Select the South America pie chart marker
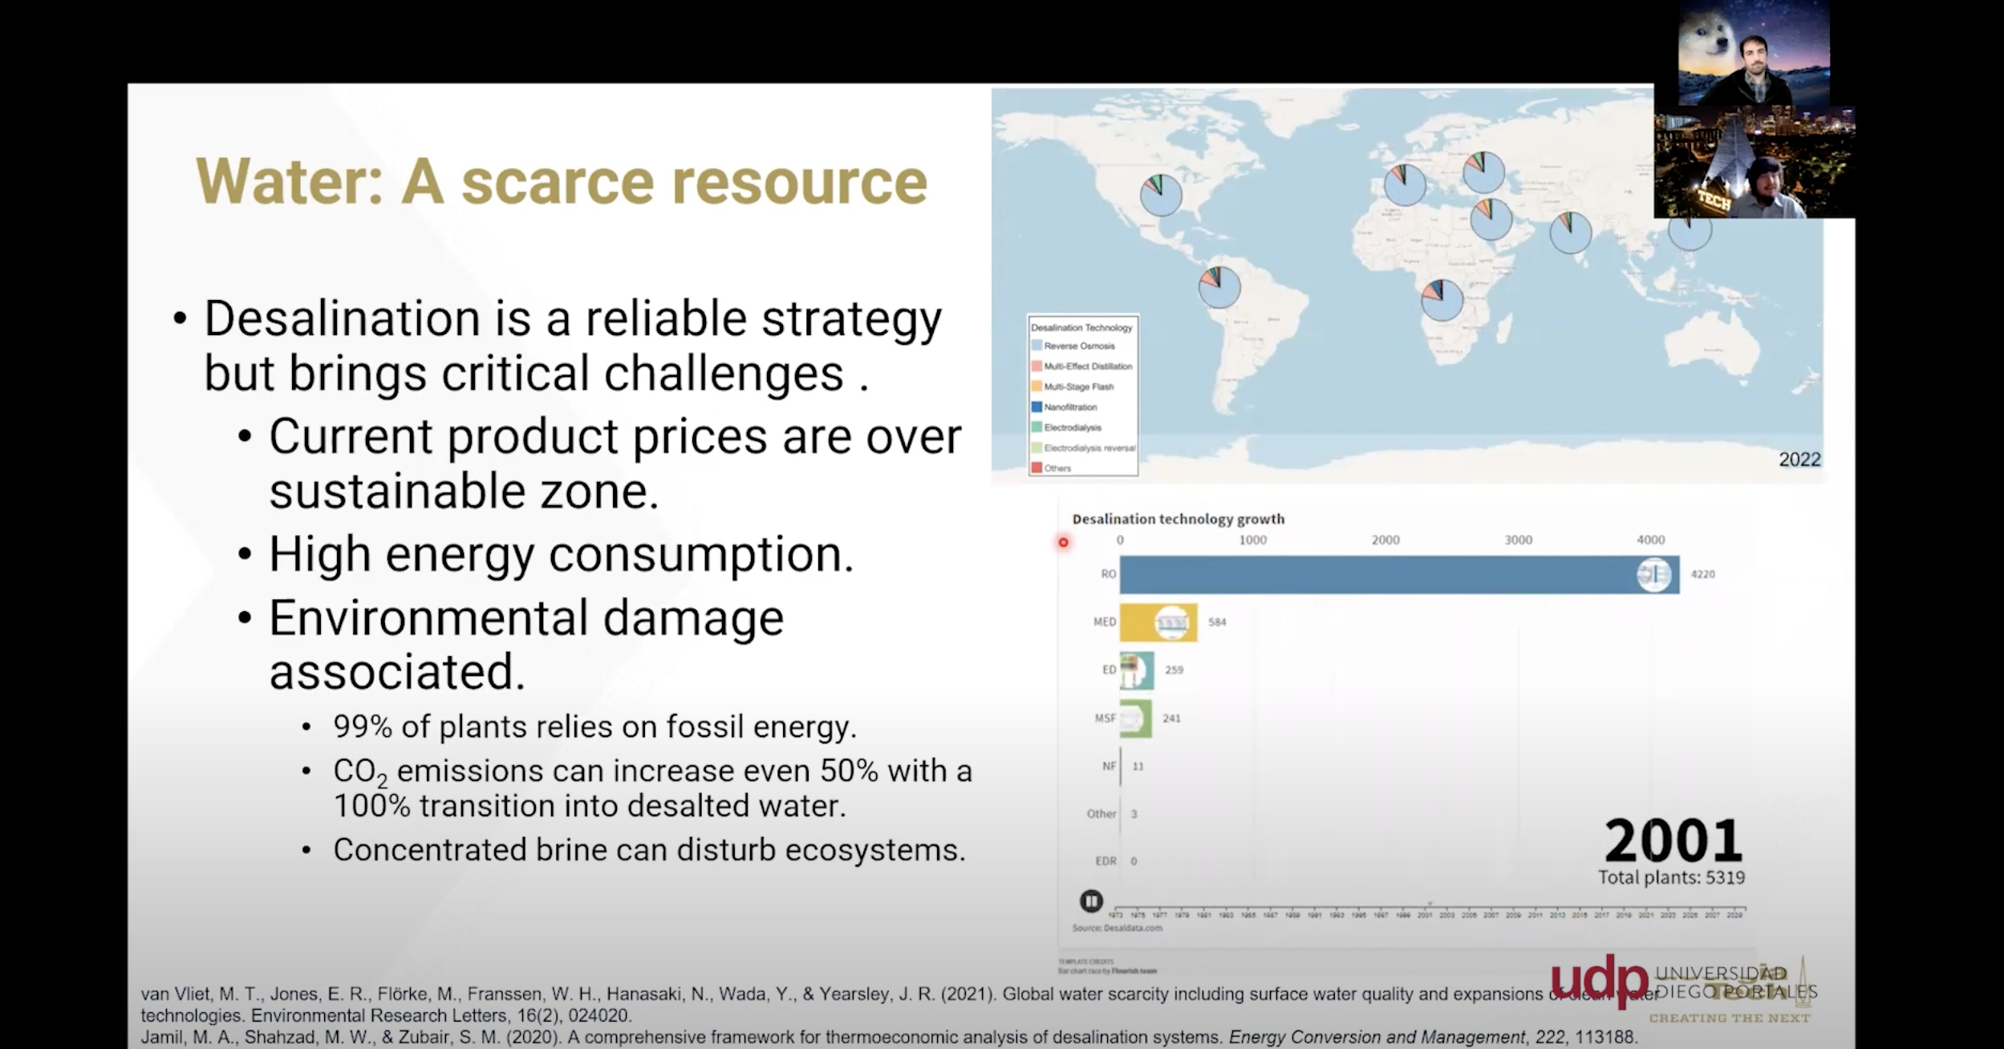This screenshot has height=1049, width=2004. pyautogui.click(x=1219, y=288)
